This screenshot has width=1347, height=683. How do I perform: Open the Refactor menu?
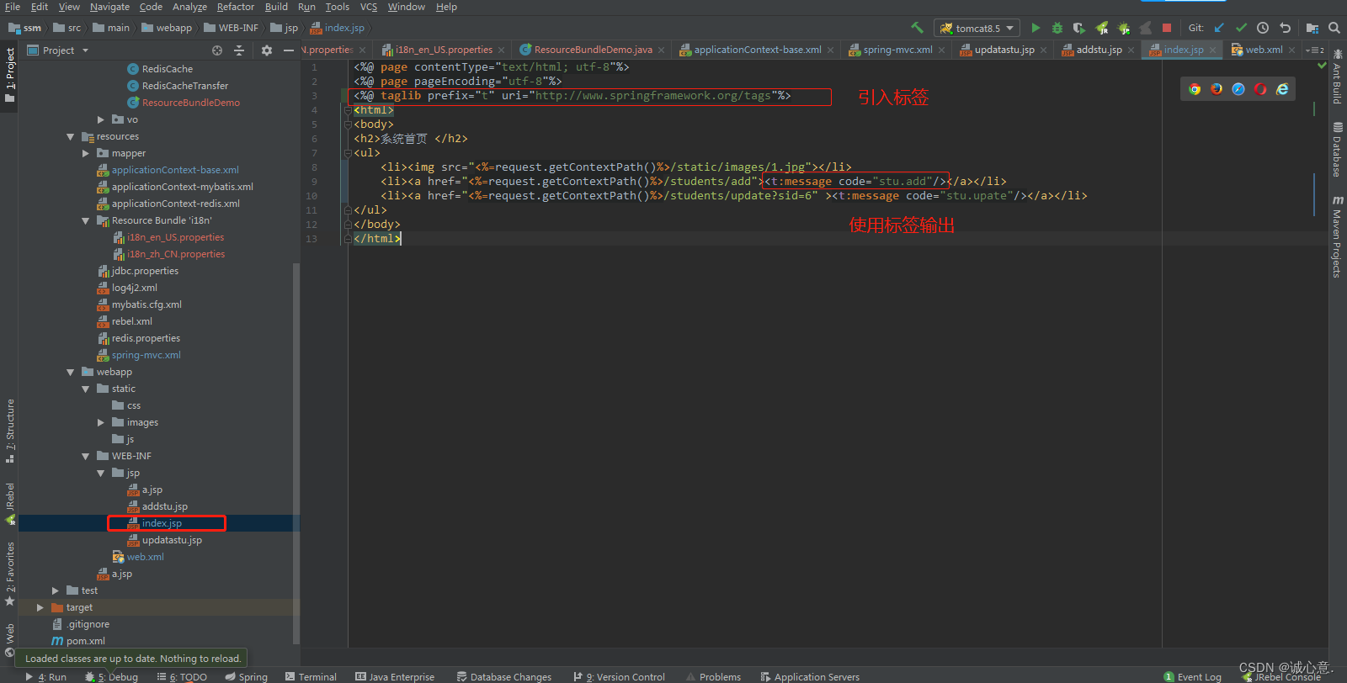[236, 7]
